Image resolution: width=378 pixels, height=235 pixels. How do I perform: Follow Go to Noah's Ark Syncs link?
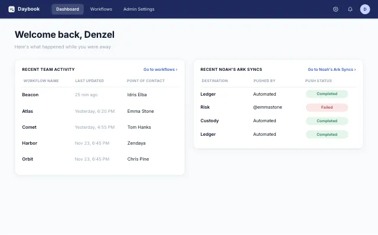click(332, 70)
